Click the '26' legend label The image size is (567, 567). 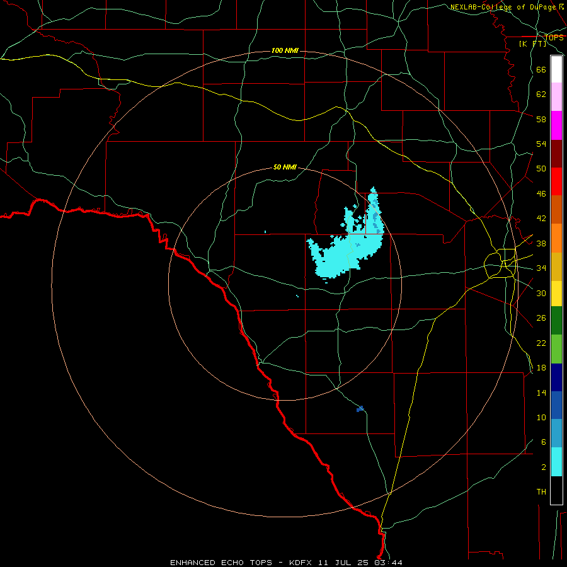[541, 318]
